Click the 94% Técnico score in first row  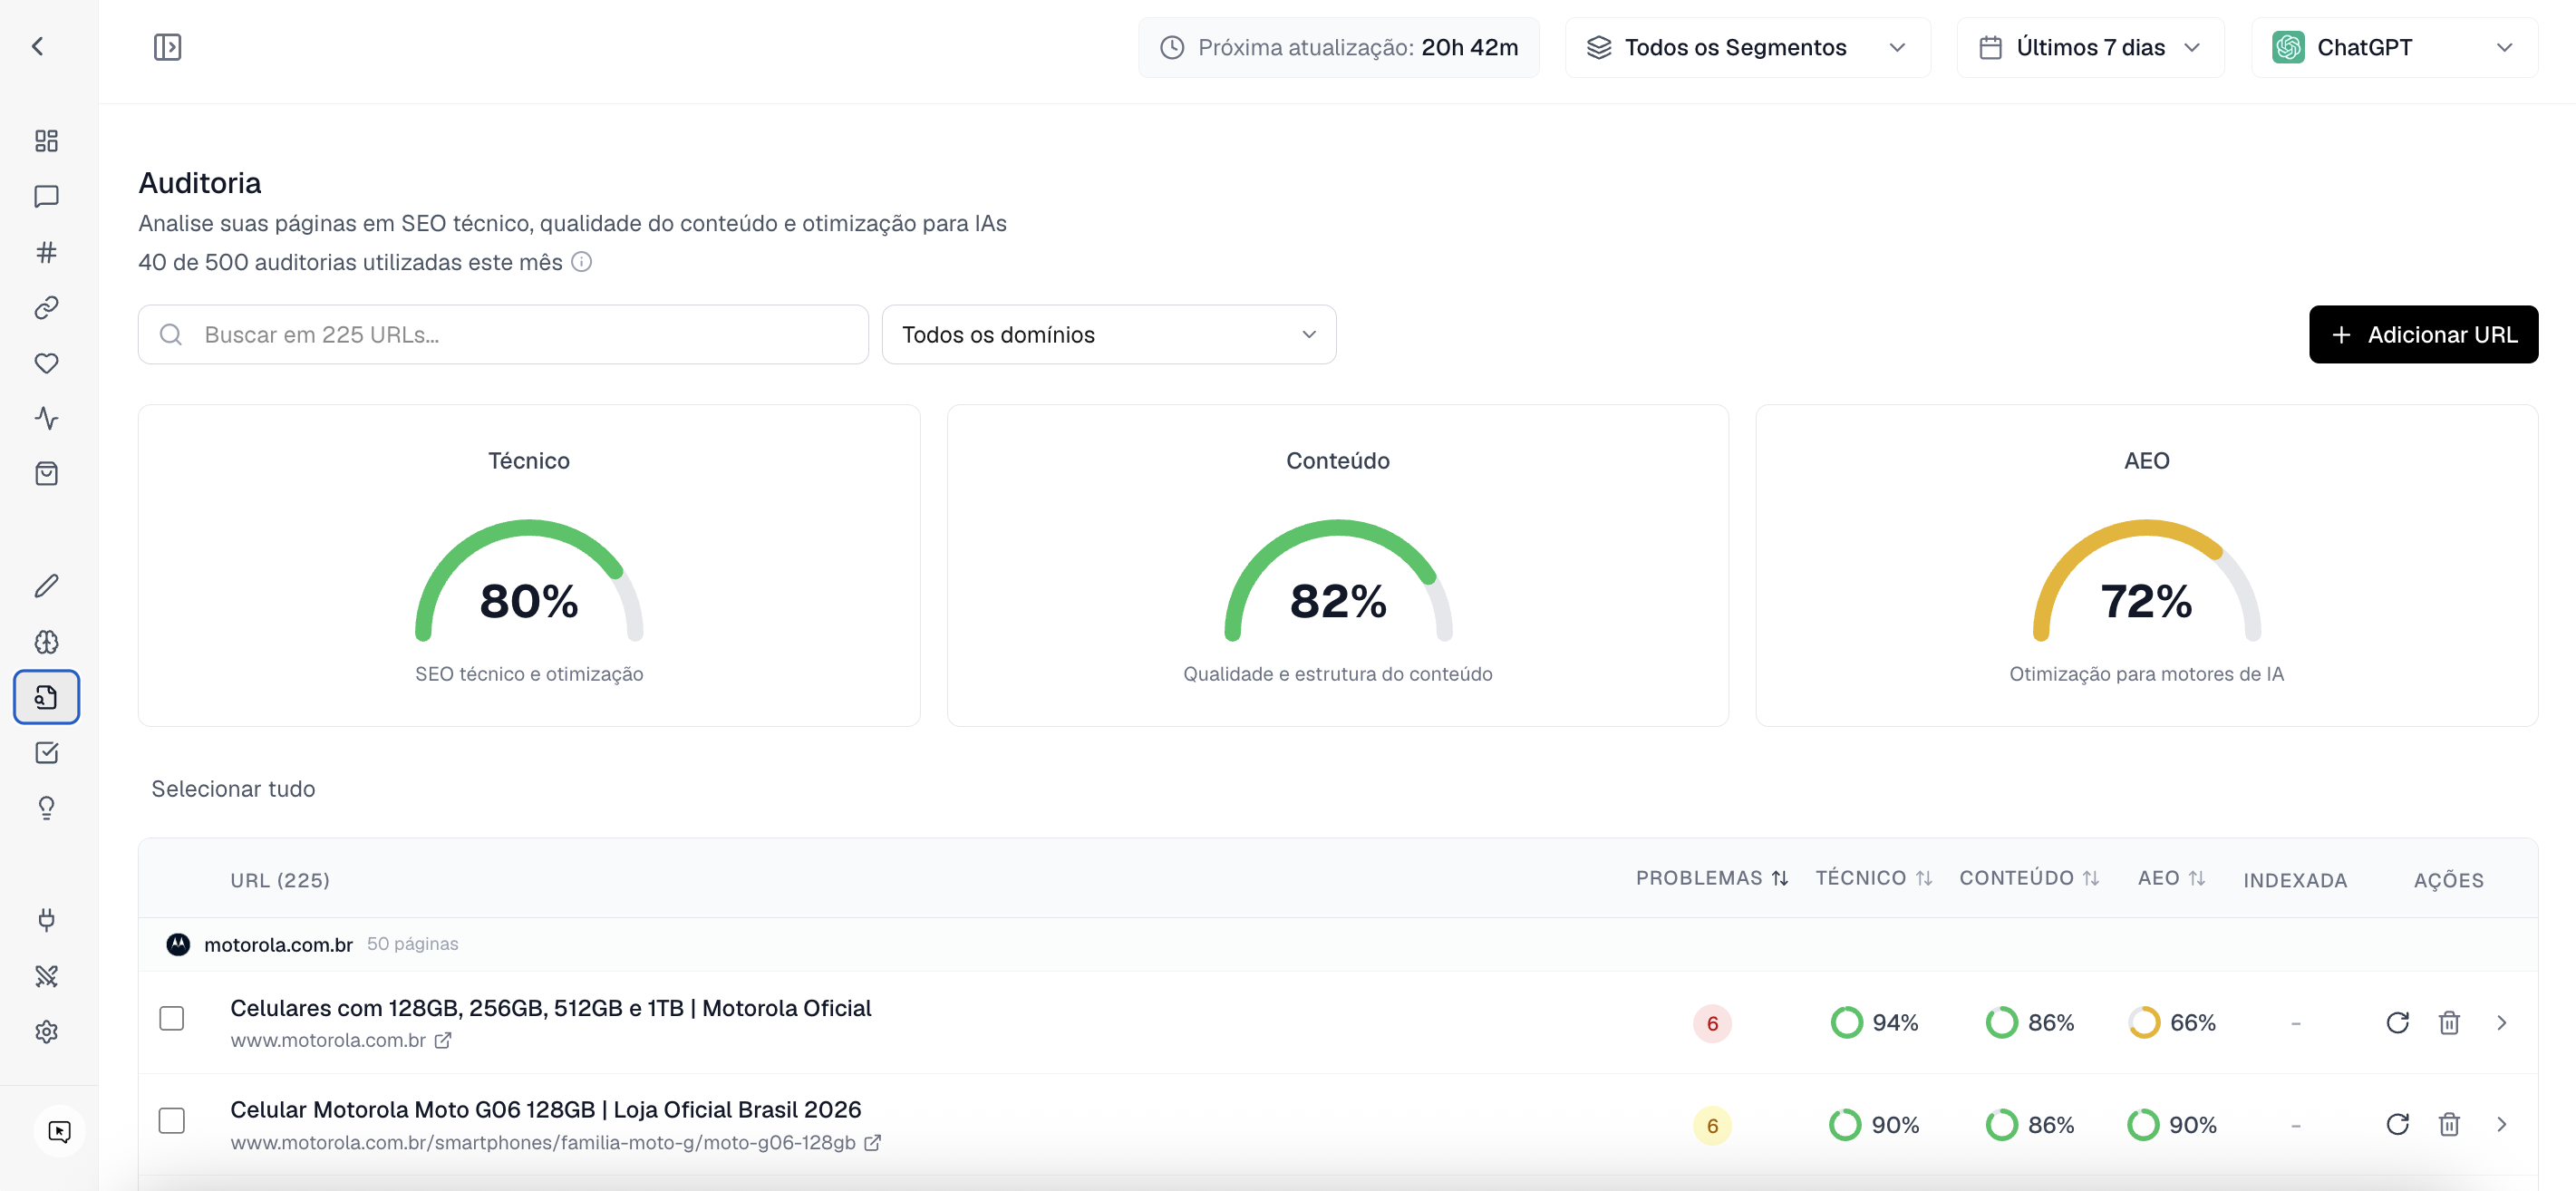(x=1874, y=1023)
